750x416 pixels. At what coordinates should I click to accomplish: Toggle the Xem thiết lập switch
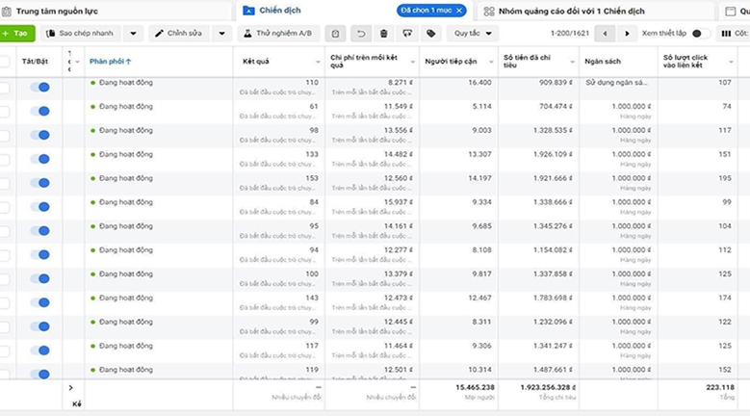[x=700, y=34]
